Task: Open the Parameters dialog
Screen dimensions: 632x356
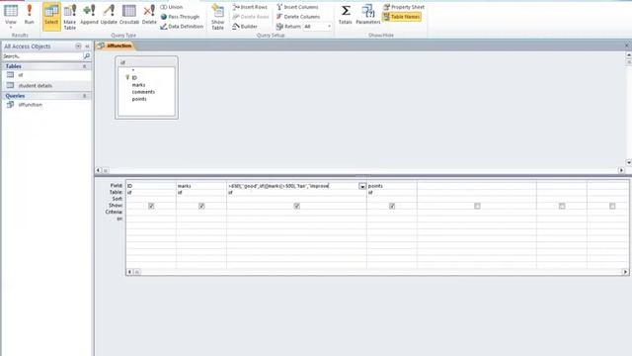Action: [x=367, y=16]
